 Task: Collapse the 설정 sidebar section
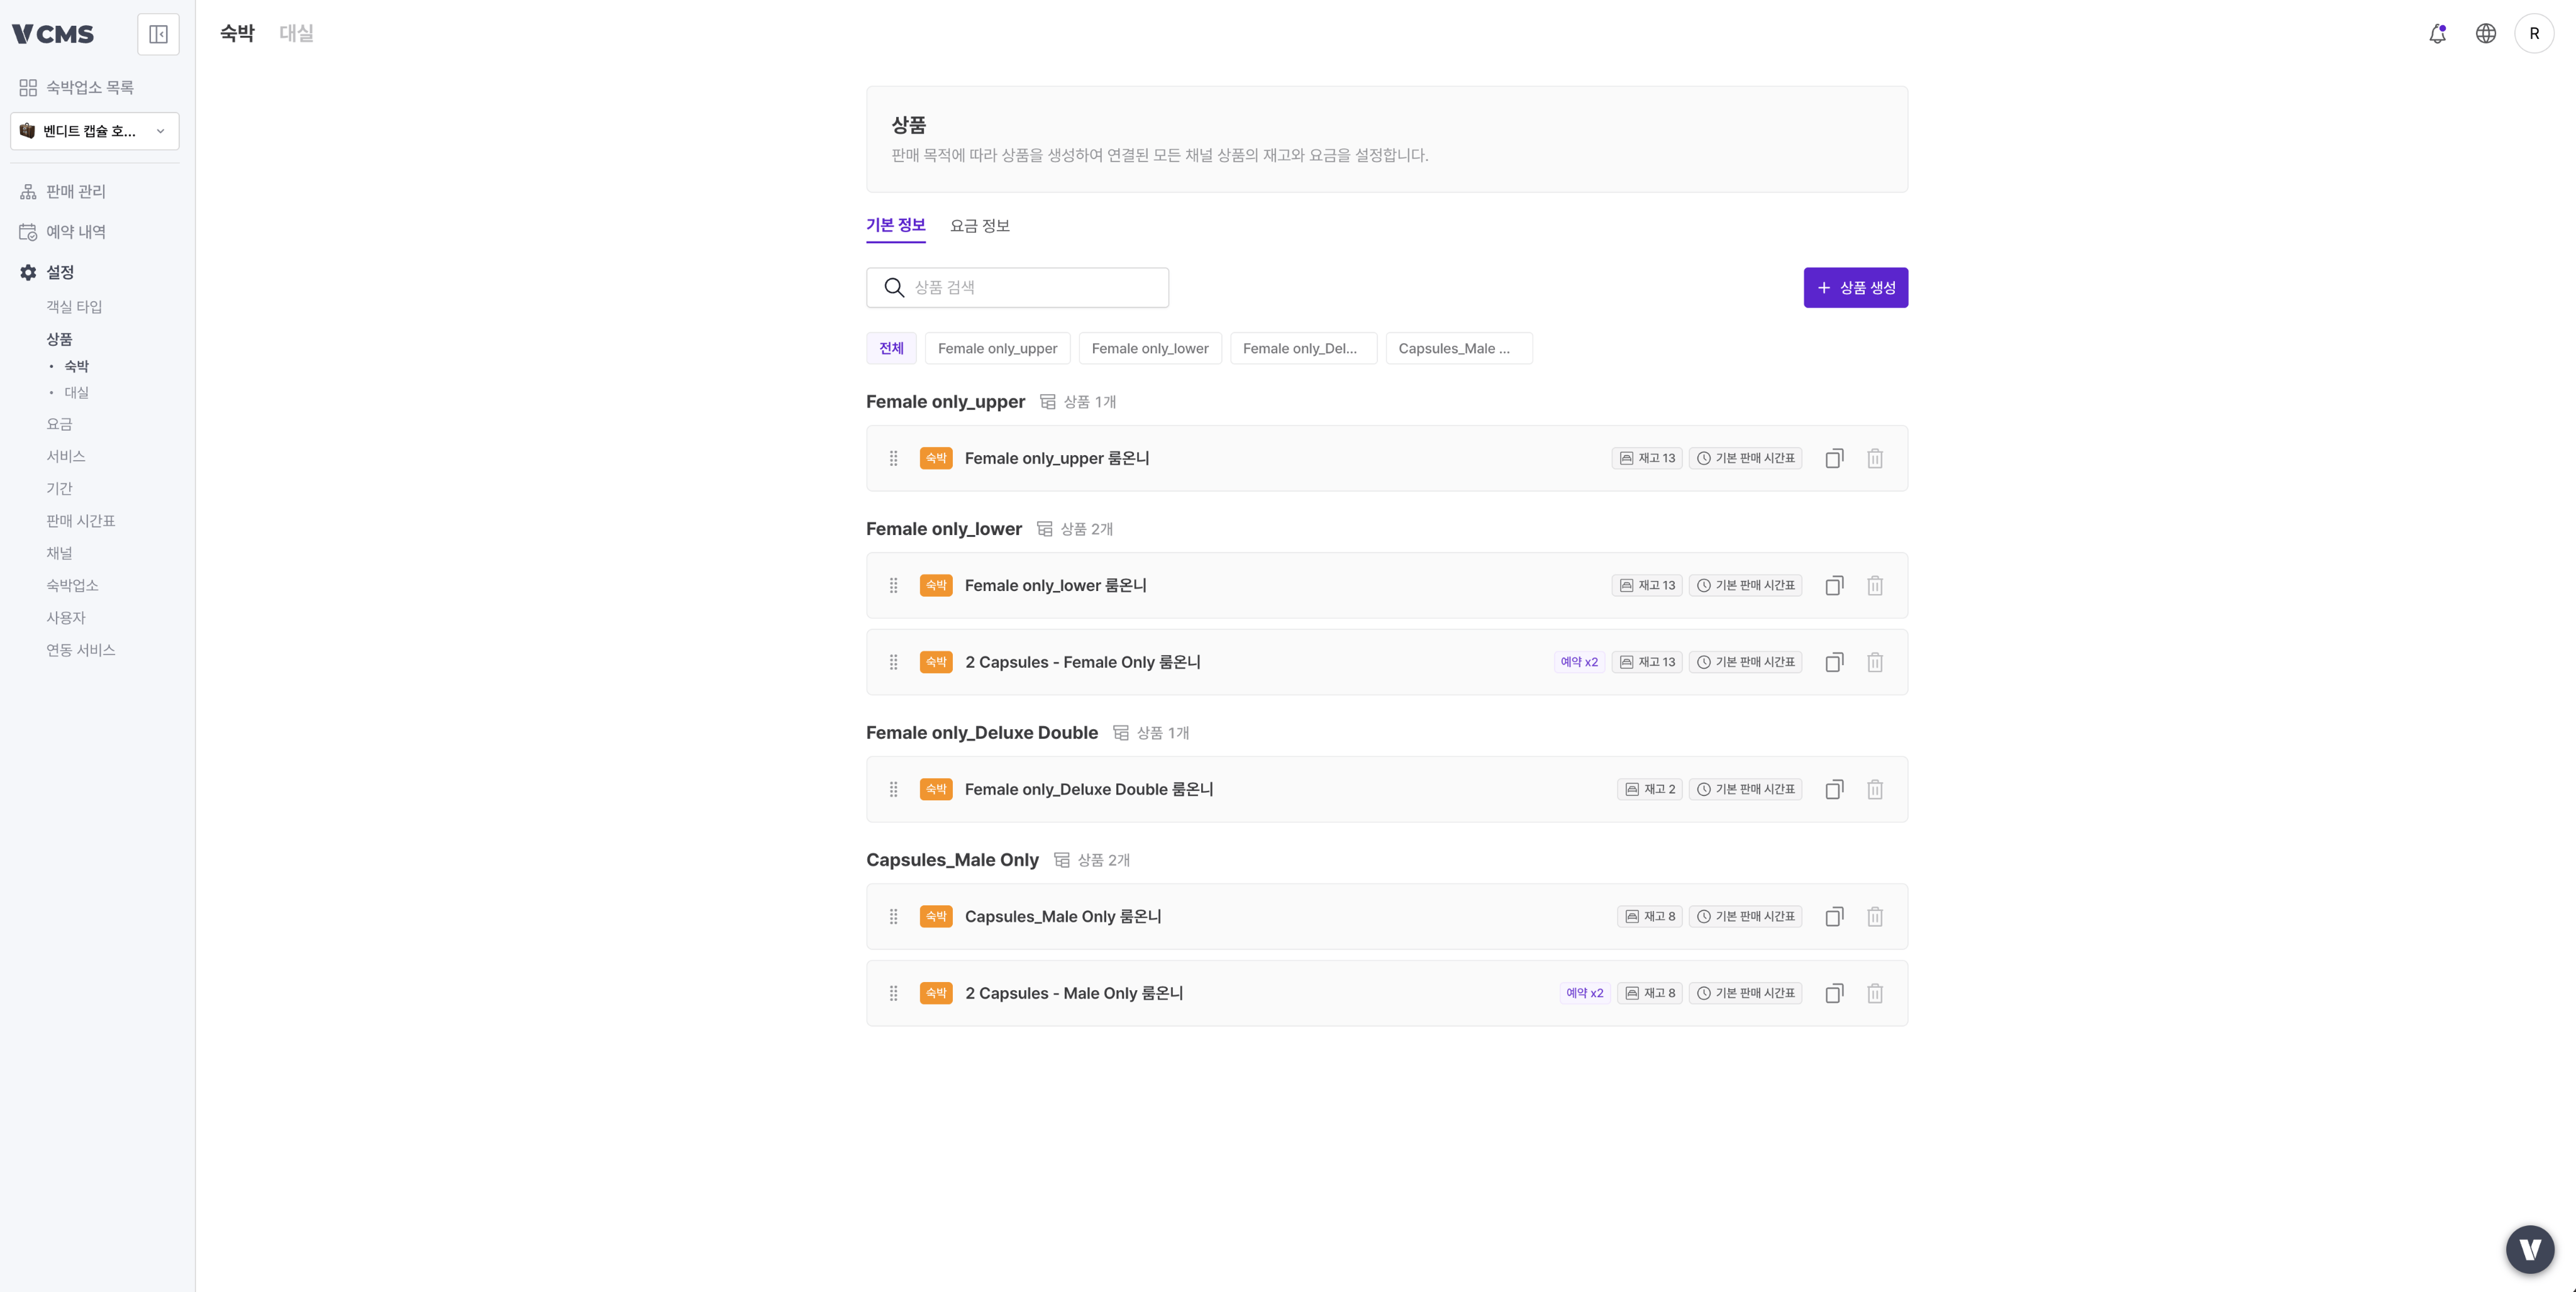click(x=47, y=272)
